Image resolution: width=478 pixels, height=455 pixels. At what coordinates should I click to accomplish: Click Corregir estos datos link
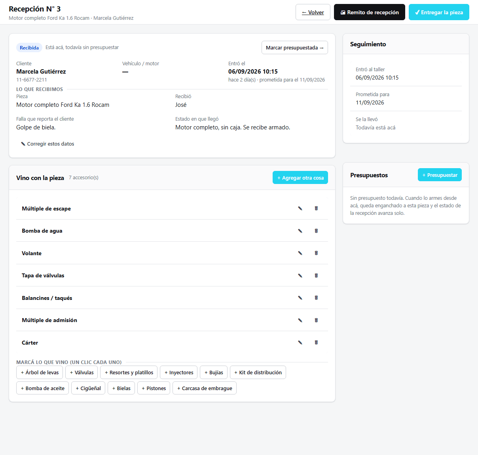[47, 144]
